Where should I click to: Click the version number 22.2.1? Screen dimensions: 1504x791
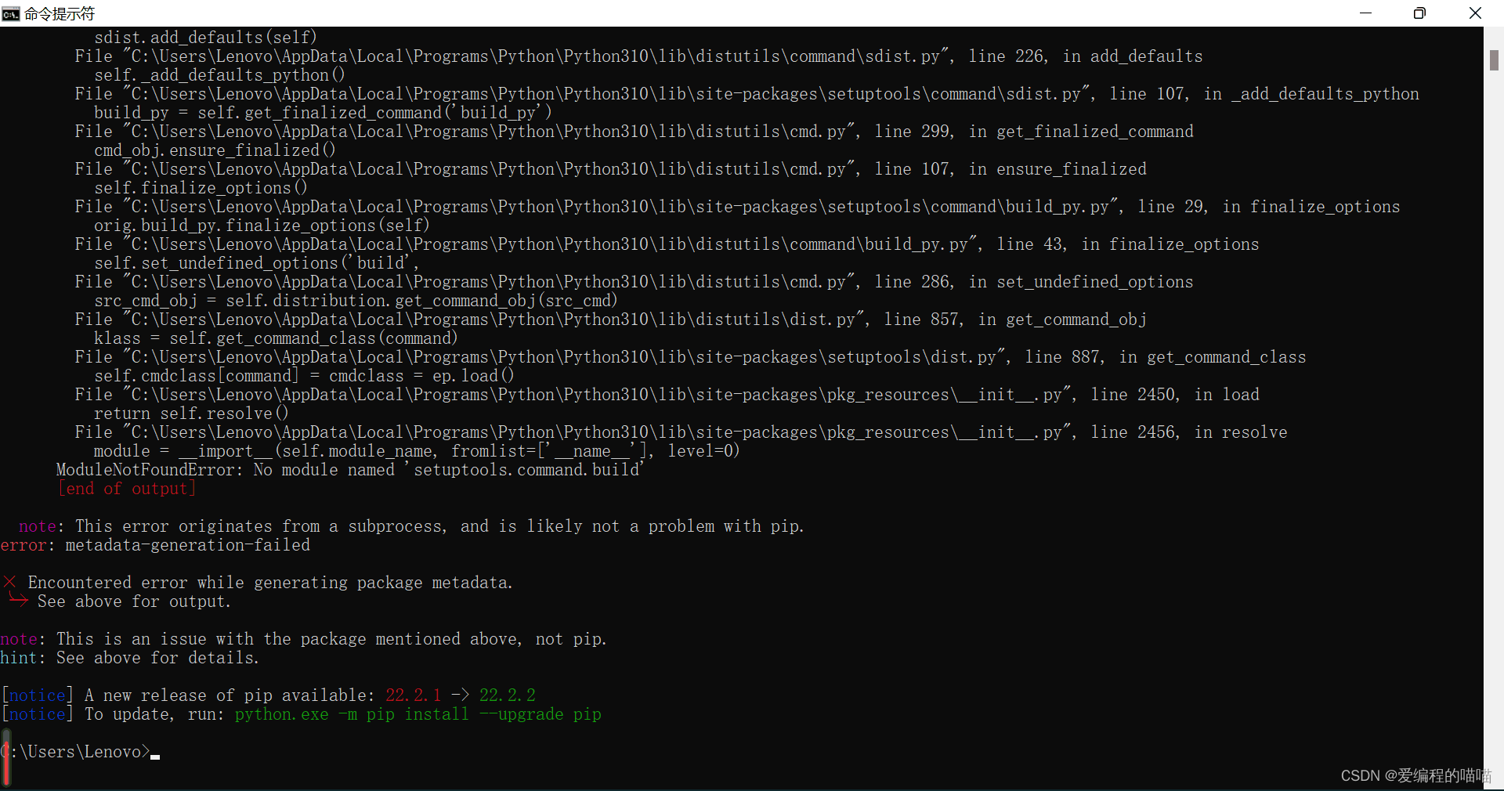412,695
